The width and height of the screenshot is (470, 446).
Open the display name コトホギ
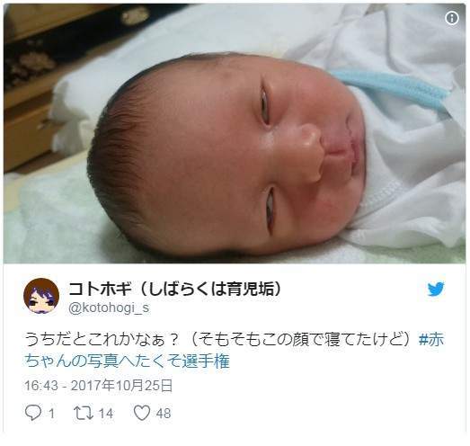click(100, 290)
